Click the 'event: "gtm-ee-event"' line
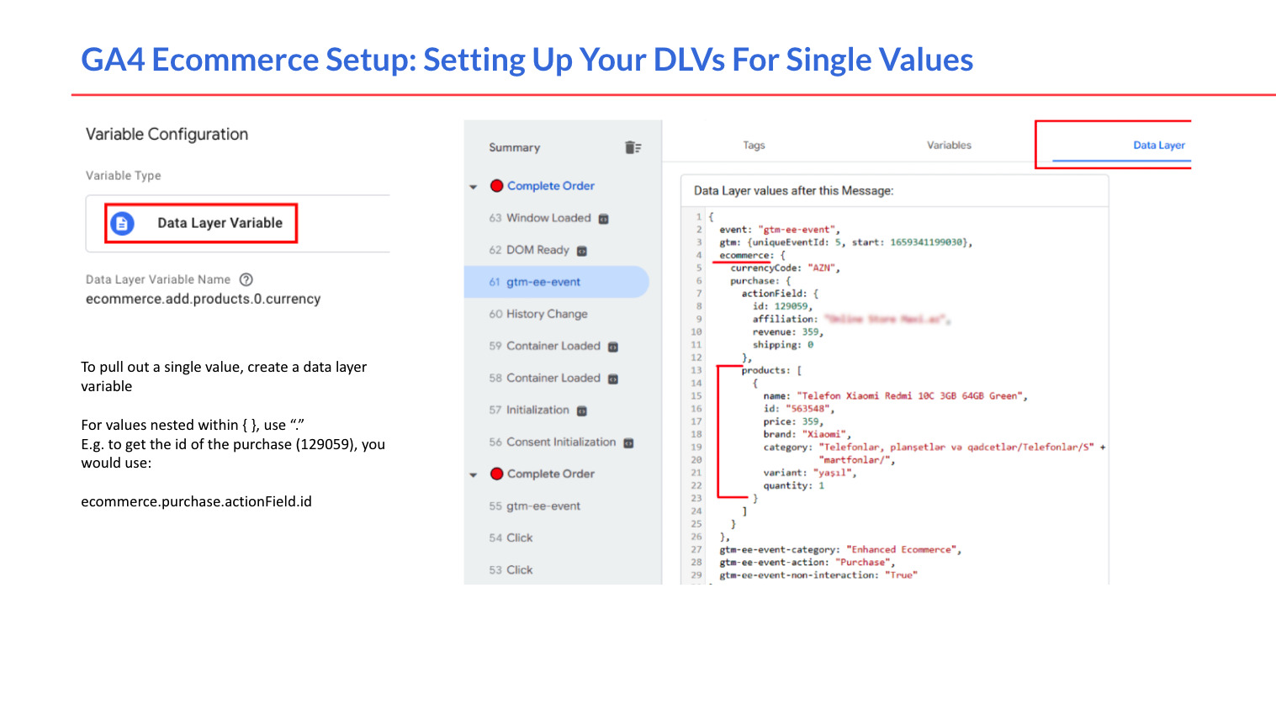The height and width of the screenshot is (715, 1276). [779, 229]
